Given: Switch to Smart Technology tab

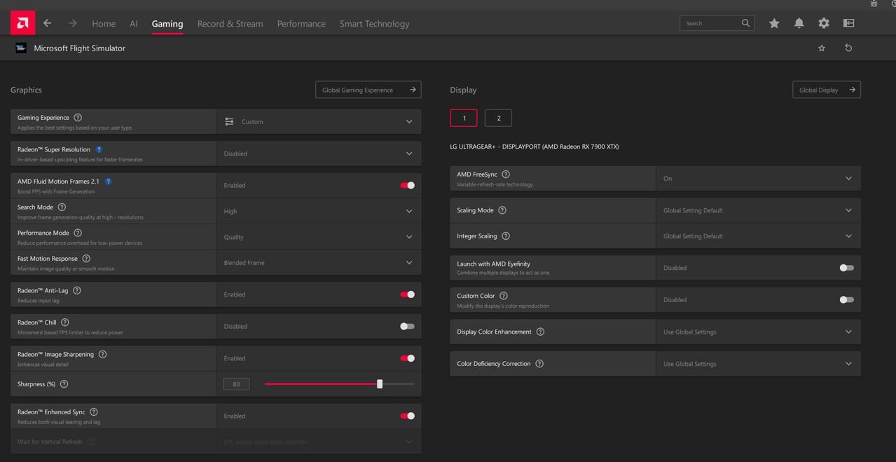Looking at the screenshot, I should coord(375,23).
